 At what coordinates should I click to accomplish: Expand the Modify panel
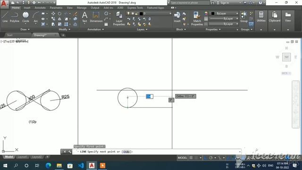click(x=64, y=29)
